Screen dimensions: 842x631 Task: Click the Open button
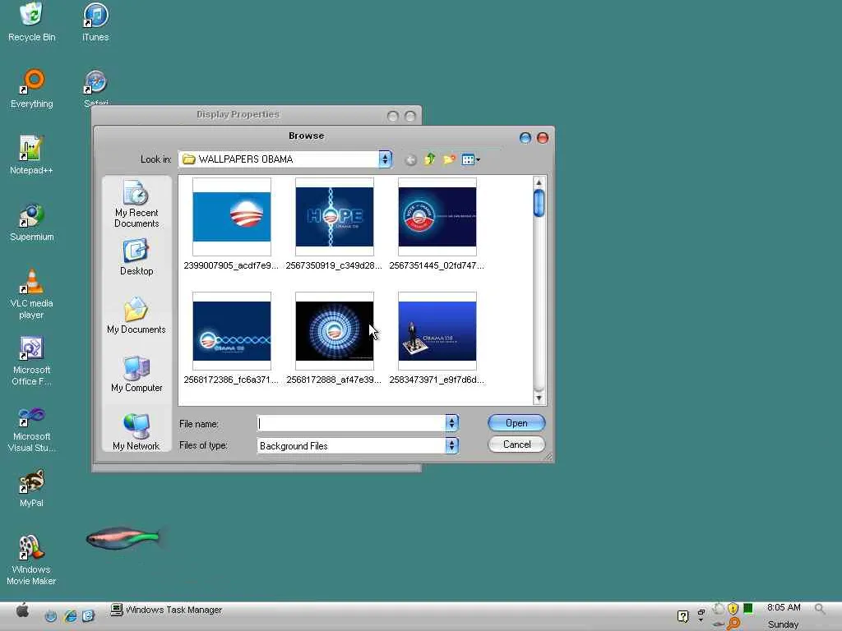516,423
